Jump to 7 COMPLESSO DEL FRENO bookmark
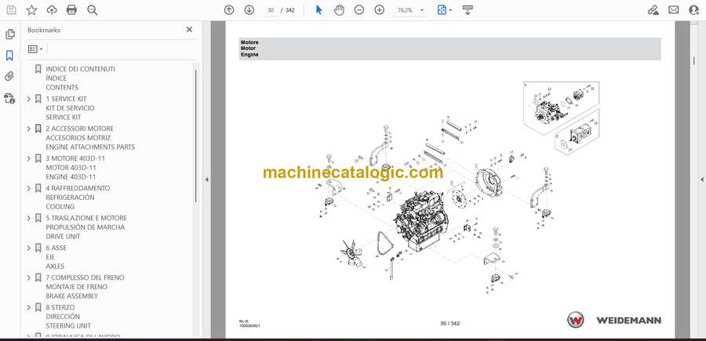The width and height of the screenshot is (706, 341). [85, 287]
